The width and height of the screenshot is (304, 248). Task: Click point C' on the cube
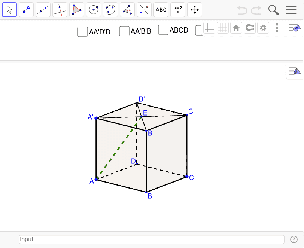coord(187,116)
